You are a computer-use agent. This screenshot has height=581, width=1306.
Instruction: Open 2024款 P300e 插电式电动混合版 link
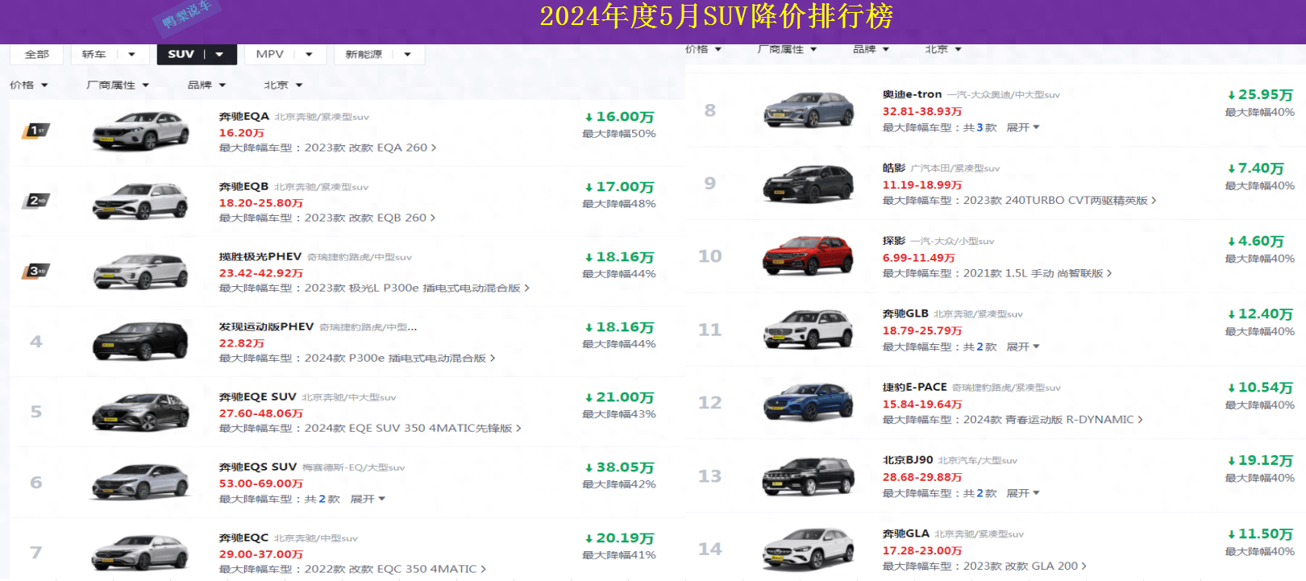(x=400, y=358)
